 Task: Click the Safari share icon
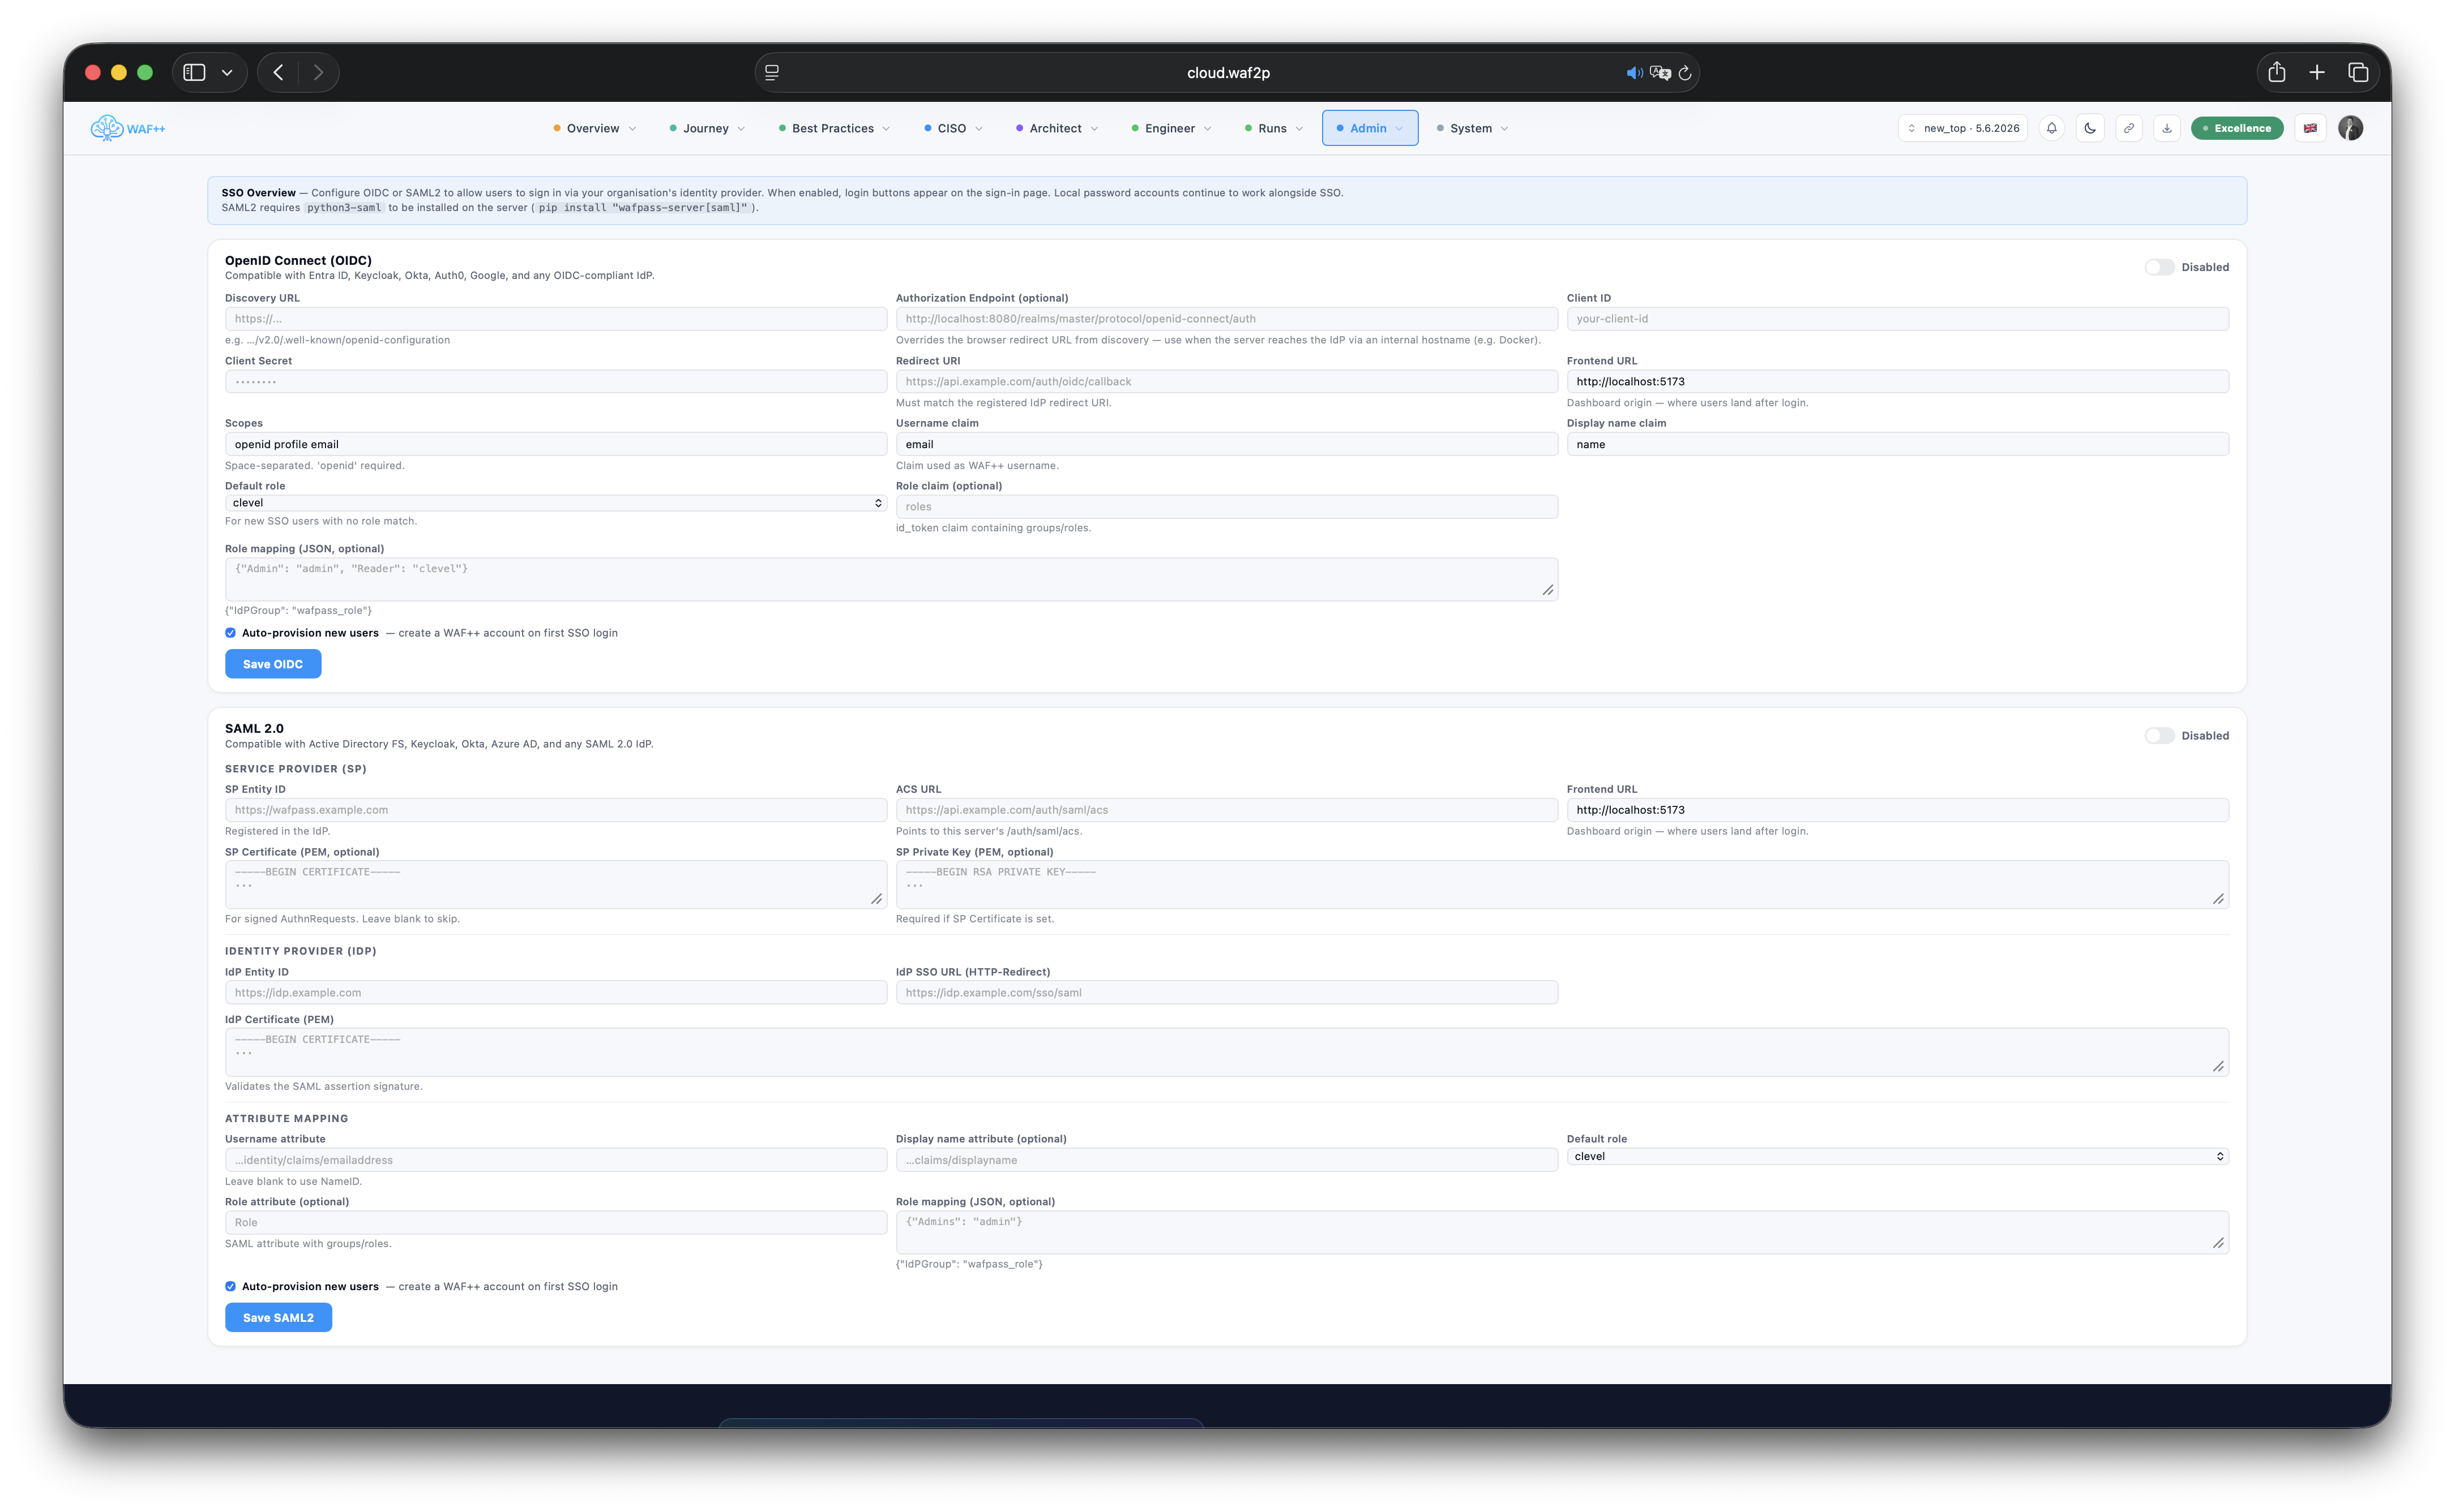(x=2277, y=72)
